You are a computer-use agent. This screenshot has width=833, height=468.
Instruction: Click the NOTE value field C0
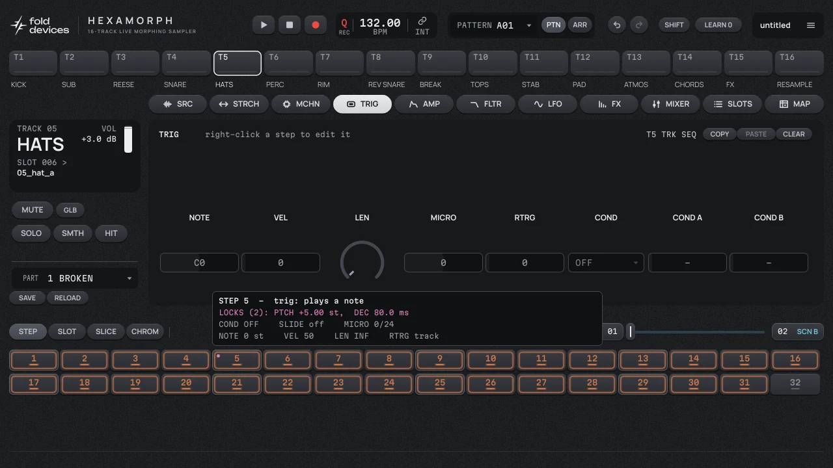(199, 263)
